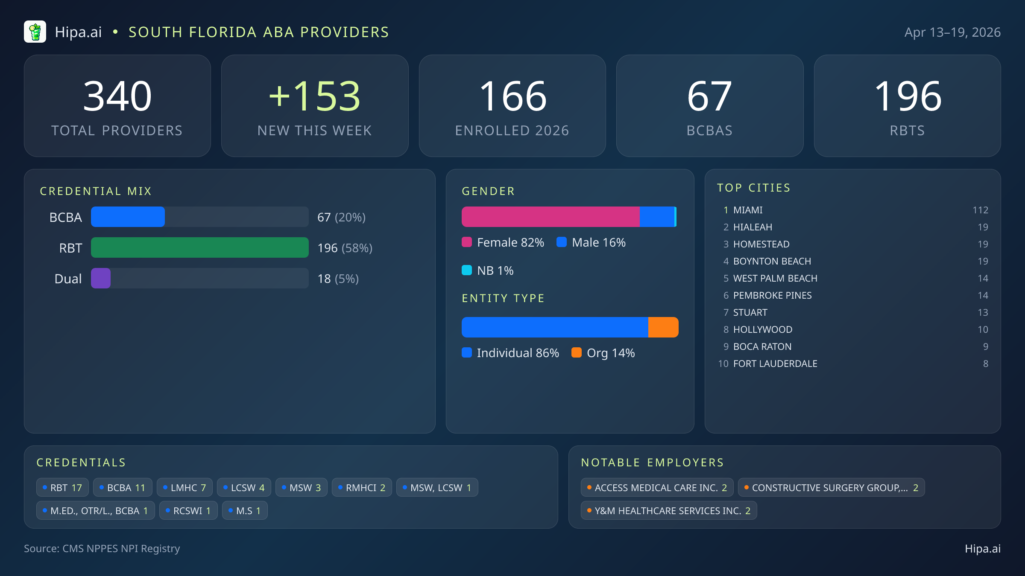Click the Hipa.ai footer link

pyautogui.click(x=982, y=549)
